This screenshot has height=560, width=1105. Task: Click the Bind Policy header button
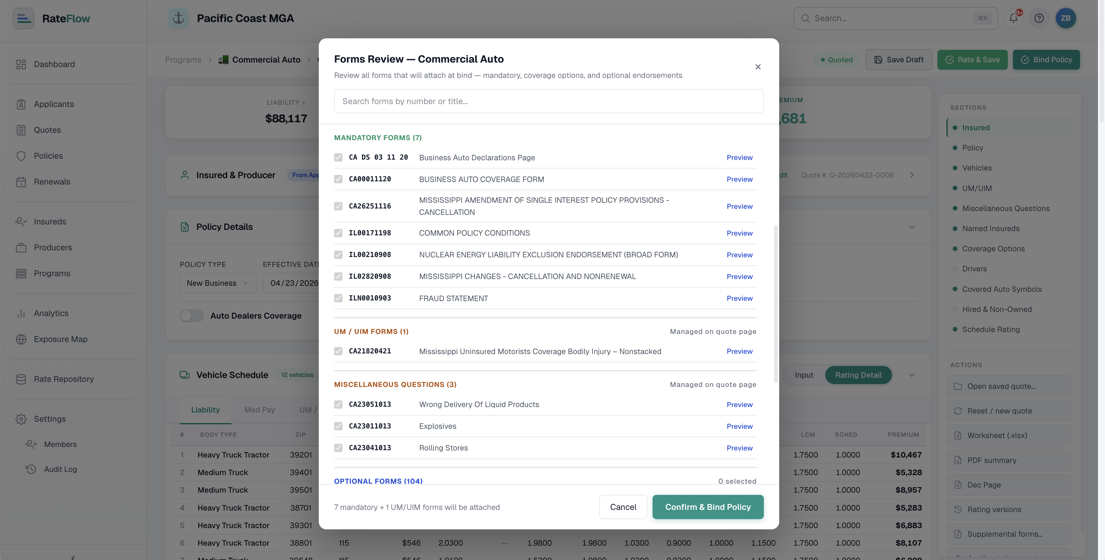tap(1046, 60)
